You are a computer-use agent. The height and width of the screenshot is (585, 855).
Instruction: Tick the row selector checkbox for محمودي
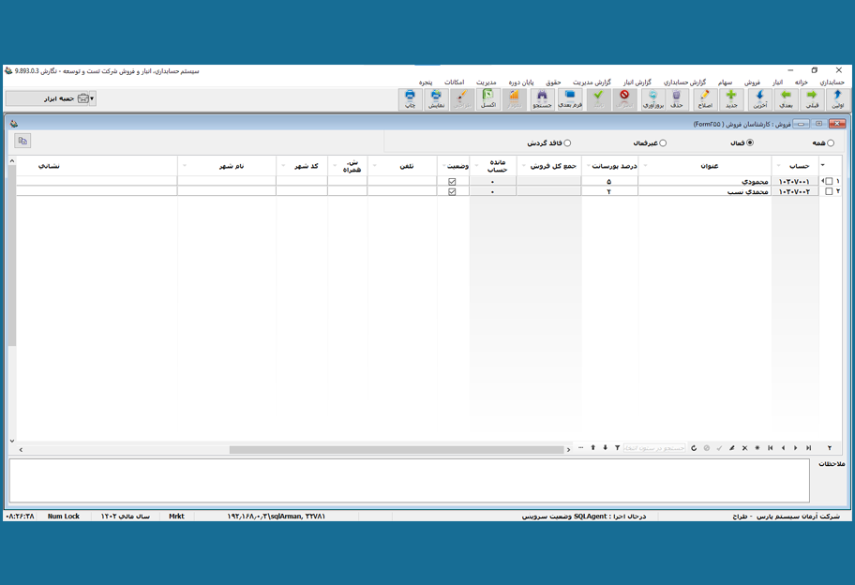829,181
